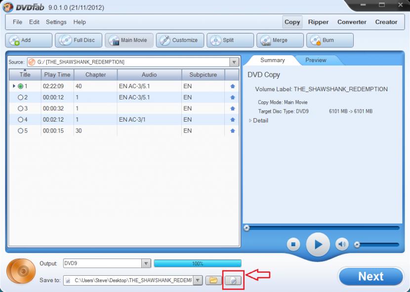Click the source disc icon
This screenshot has height=292, width=410.
point(32,62)
